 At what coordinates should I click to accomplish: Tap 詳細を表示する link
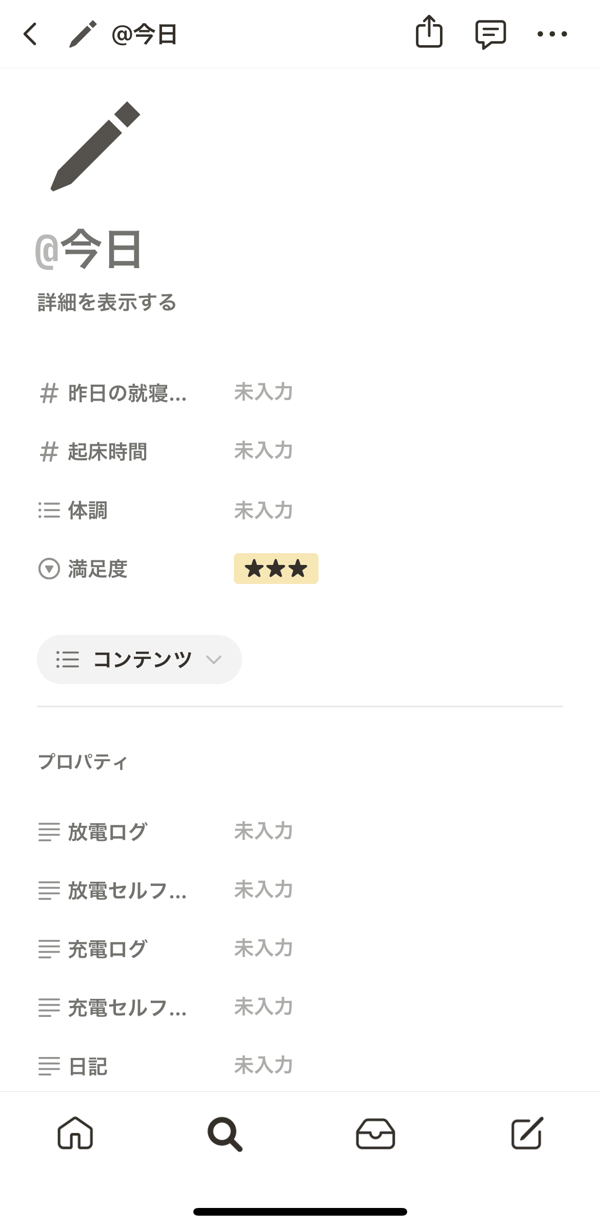pos(107,303)
